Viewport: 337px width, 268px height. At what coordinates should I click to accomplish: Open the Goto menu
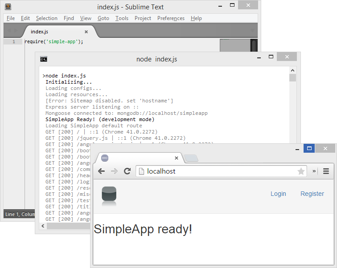pos(103,18)
